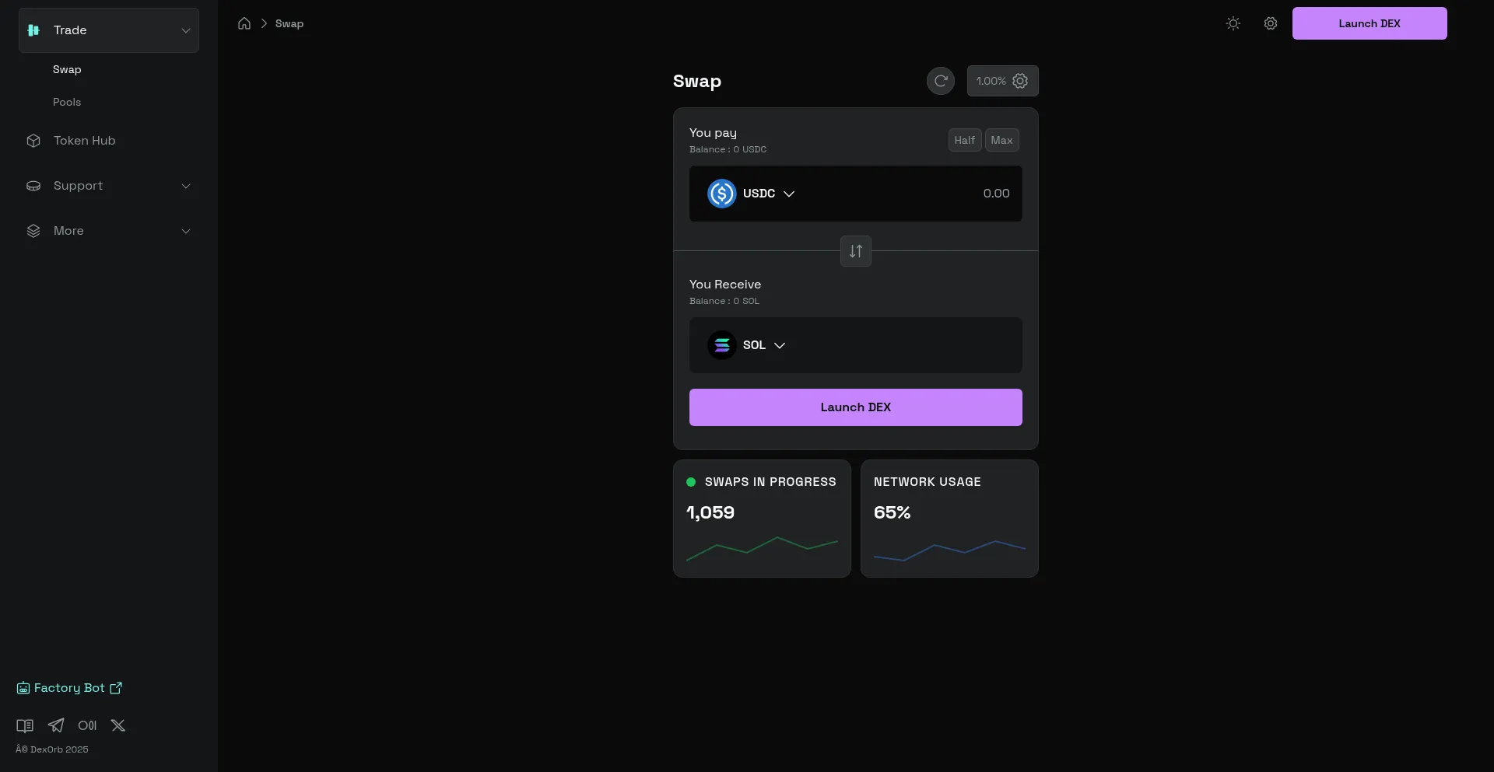Open slippage settings showing 1.00%
This screenshot has height=772, width=1494.
[1002, 81]
